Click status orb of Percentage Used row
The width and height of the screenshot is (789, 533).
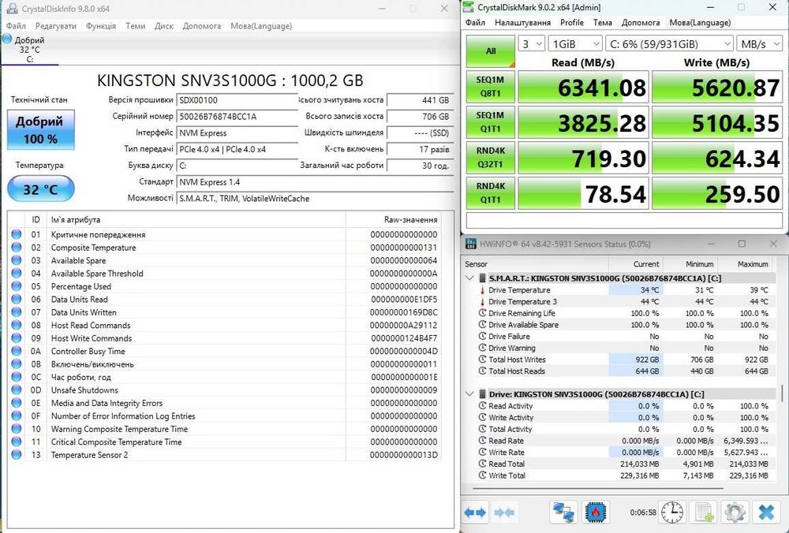pyautogui.click(x=17, y=286)
